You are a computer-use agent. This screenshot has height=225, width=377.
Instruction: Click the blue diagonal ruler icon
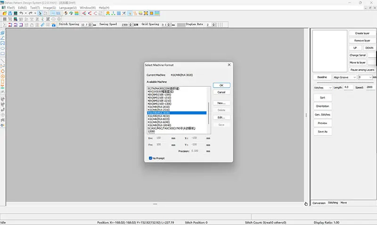pos(42,25)
